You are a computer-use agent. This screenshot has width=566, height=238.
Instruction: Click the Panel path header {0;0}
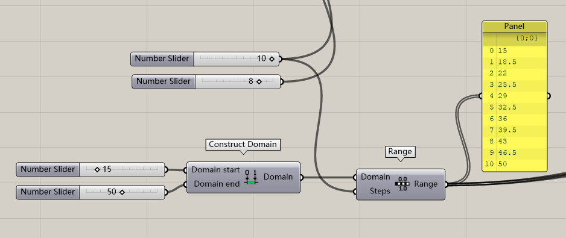point(527,38)
